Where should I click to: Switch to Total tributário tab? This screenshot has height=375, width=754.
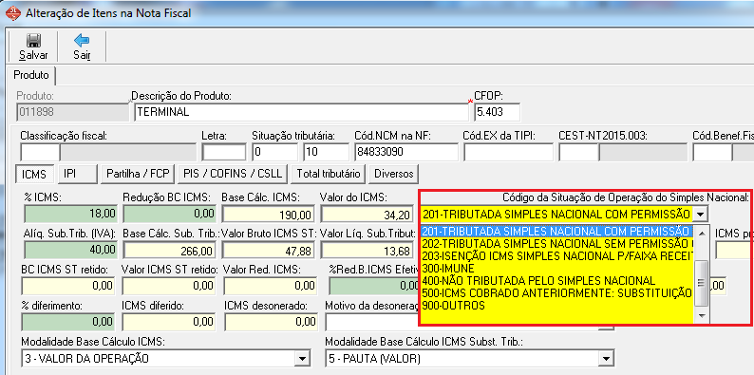coord(329,174)
